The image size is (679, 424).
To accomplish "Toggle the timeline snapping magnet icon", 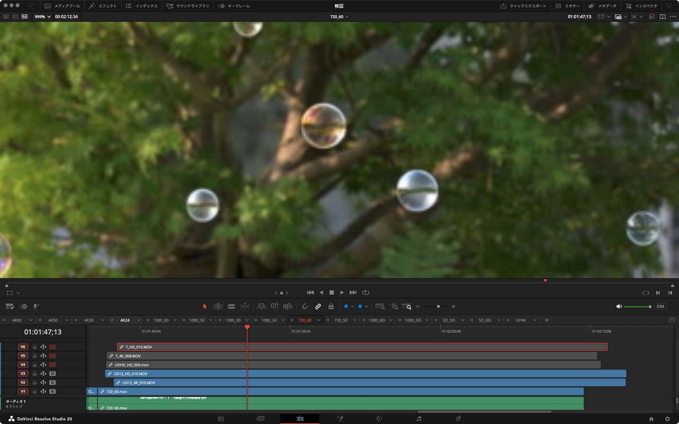I will (x=305, y=306).
